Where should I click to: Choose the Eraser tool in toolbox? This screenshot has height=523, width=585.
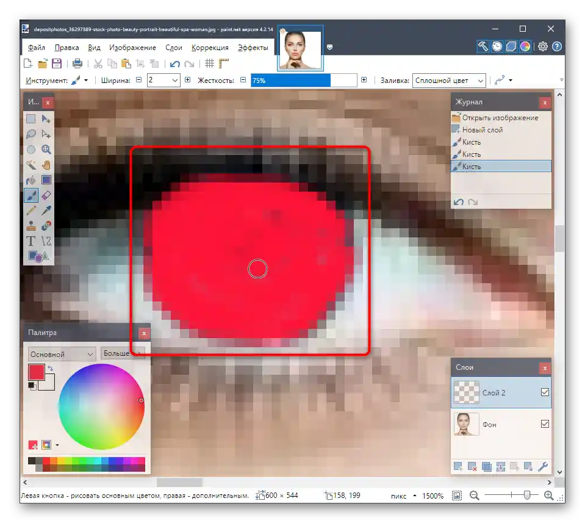[46, 195]
